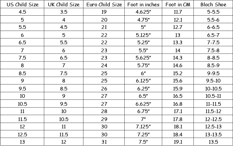Click the UK Child Size column header

(x=63, y=4)
